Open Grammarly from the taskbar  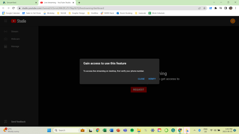[173, 130]
